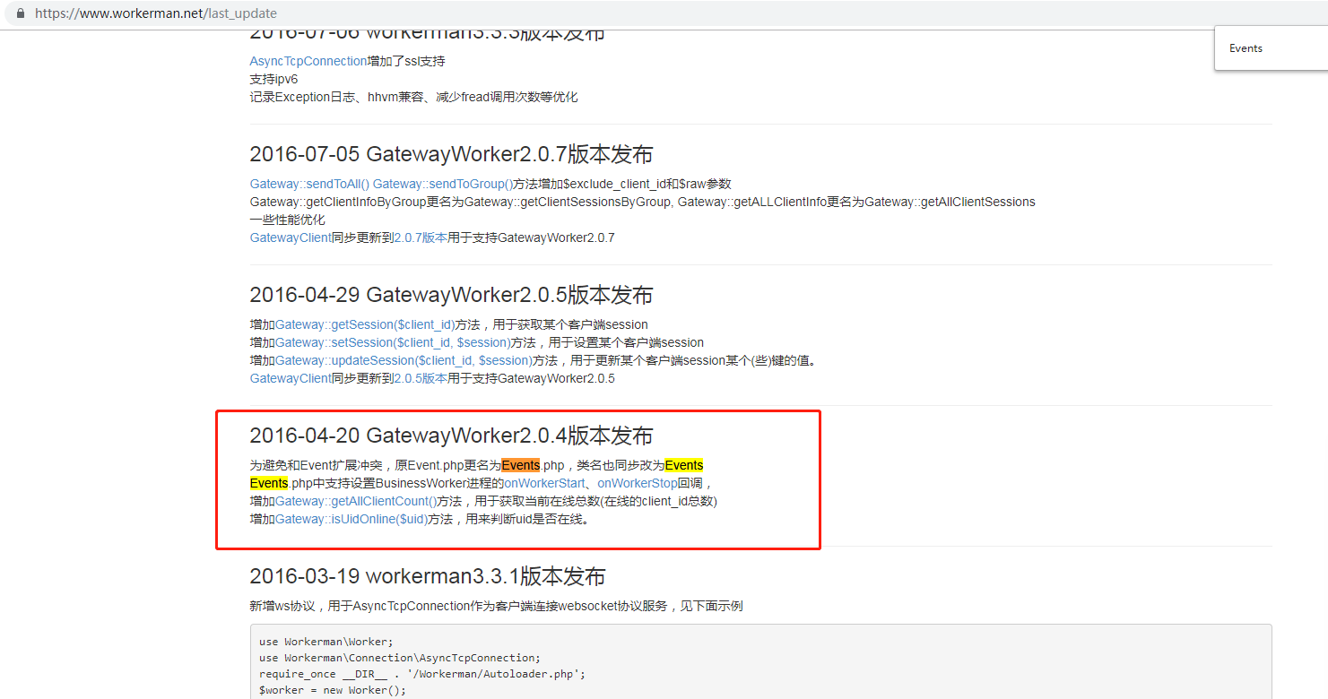
Task: Open Gateway::updateSession($client_id, $session) link
Action: (404, 360)
